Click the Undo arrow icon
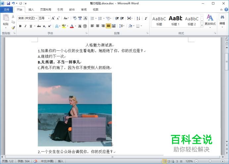229x164 pixels. tap(13, 3)
